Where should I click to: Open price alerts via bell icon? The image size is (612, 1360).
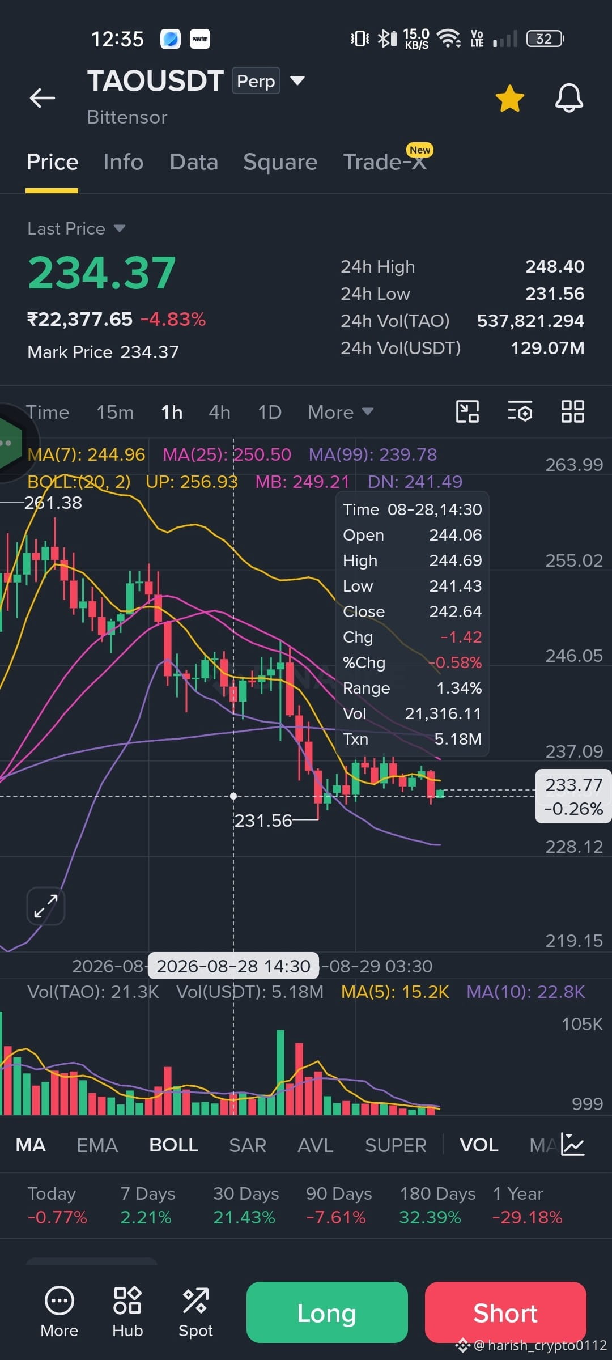pyautogui.click(x=569, y=99)
